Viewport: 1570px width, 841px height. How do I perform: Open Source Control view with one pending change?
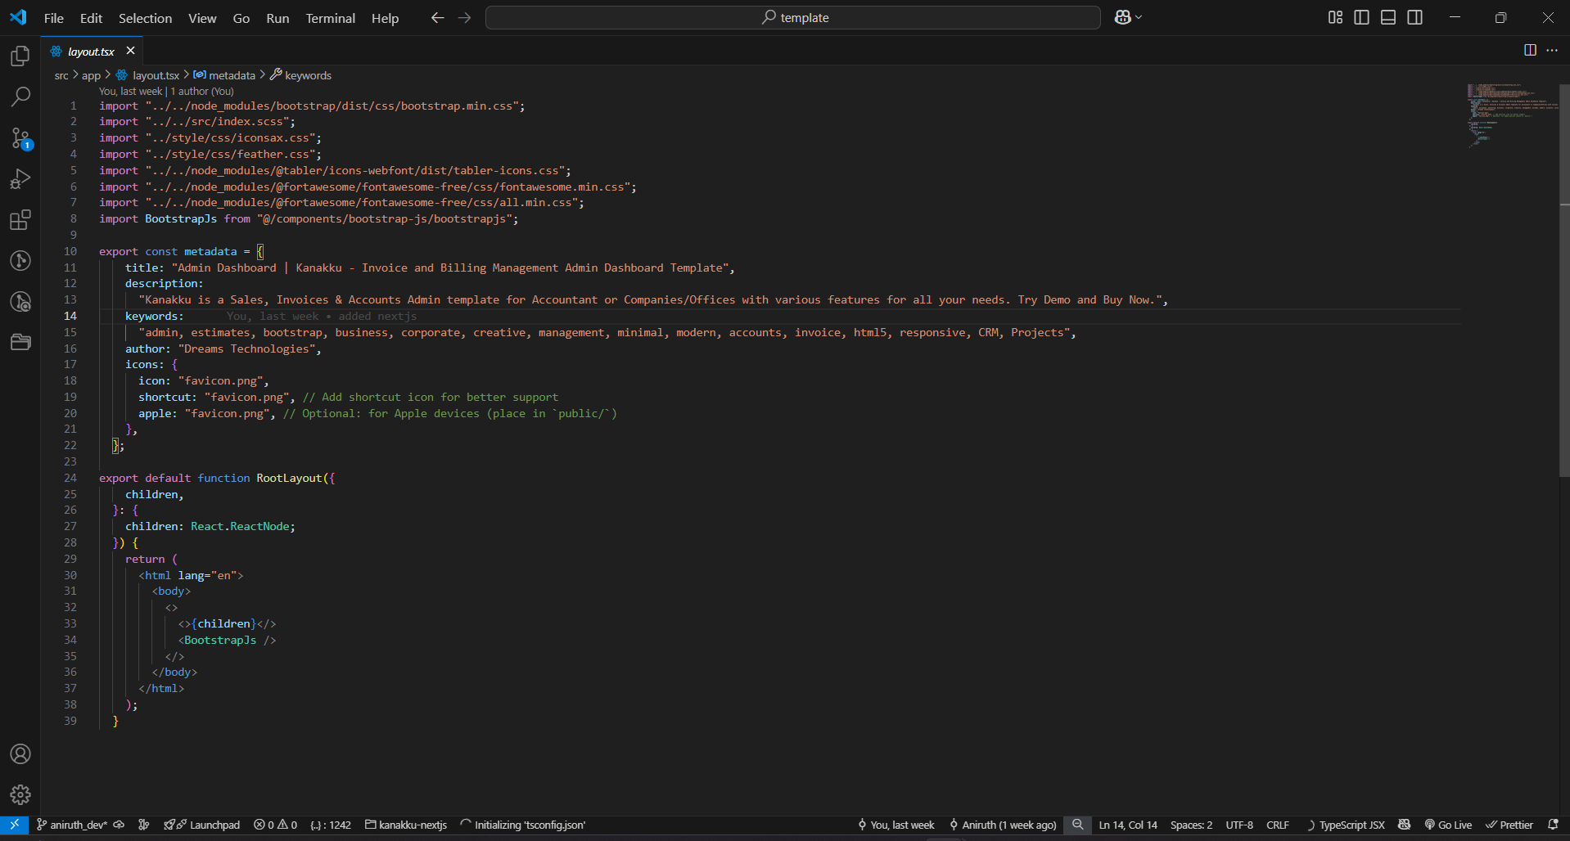point(20,137)
